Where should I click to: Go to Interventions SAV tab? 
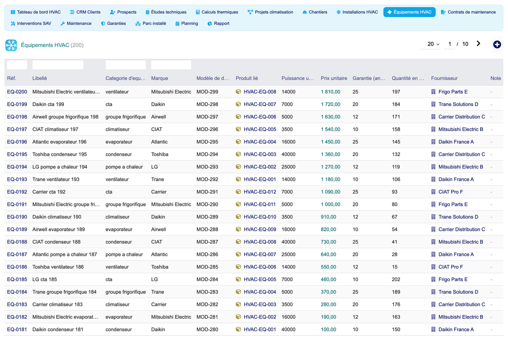tap(31, 24)
